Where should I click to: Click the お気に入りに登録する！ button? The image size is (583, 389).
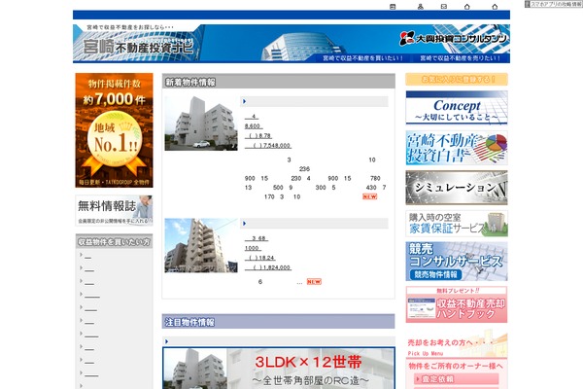(x=457, y=80)
